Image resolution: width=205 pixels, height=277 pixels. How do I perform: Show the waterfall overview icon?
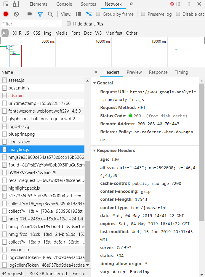pos(89,14)
